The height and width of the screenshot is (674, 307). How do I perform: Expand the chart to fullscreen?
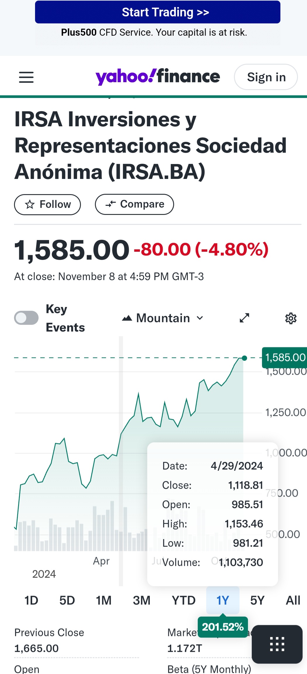[x=244, y=318]
